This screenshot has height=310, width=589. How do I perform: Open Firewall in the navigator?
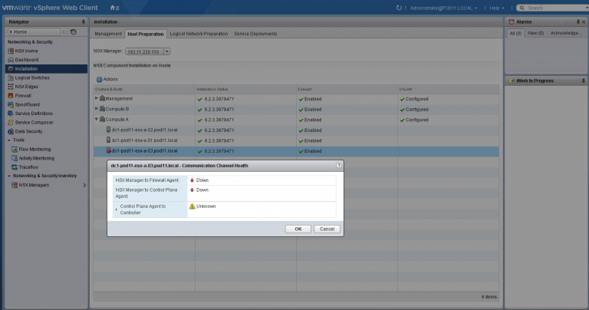23,95
